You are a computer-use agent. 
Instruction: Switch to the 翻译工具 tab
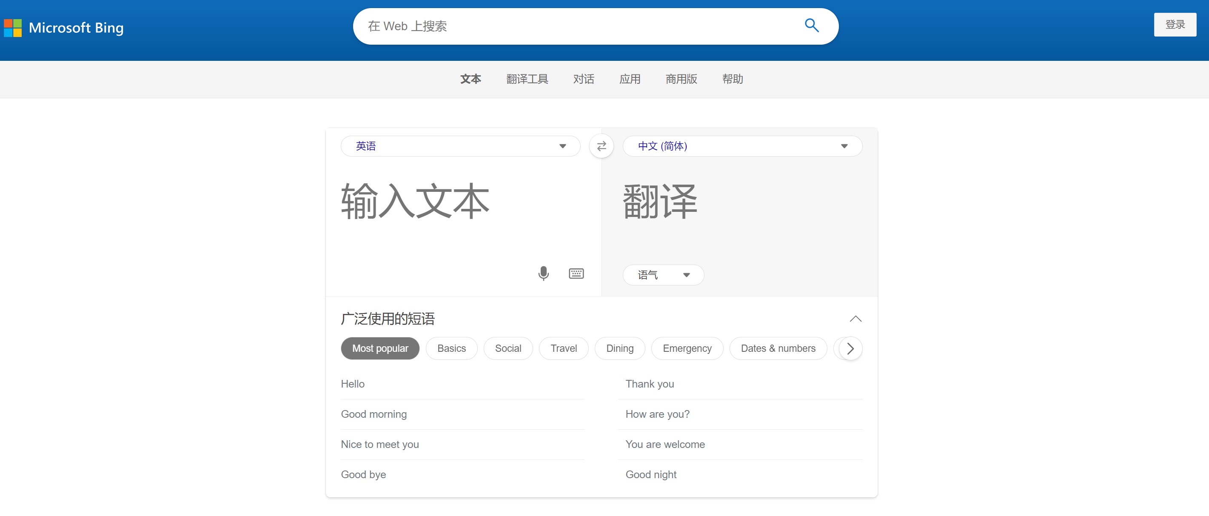coord(527,79)
